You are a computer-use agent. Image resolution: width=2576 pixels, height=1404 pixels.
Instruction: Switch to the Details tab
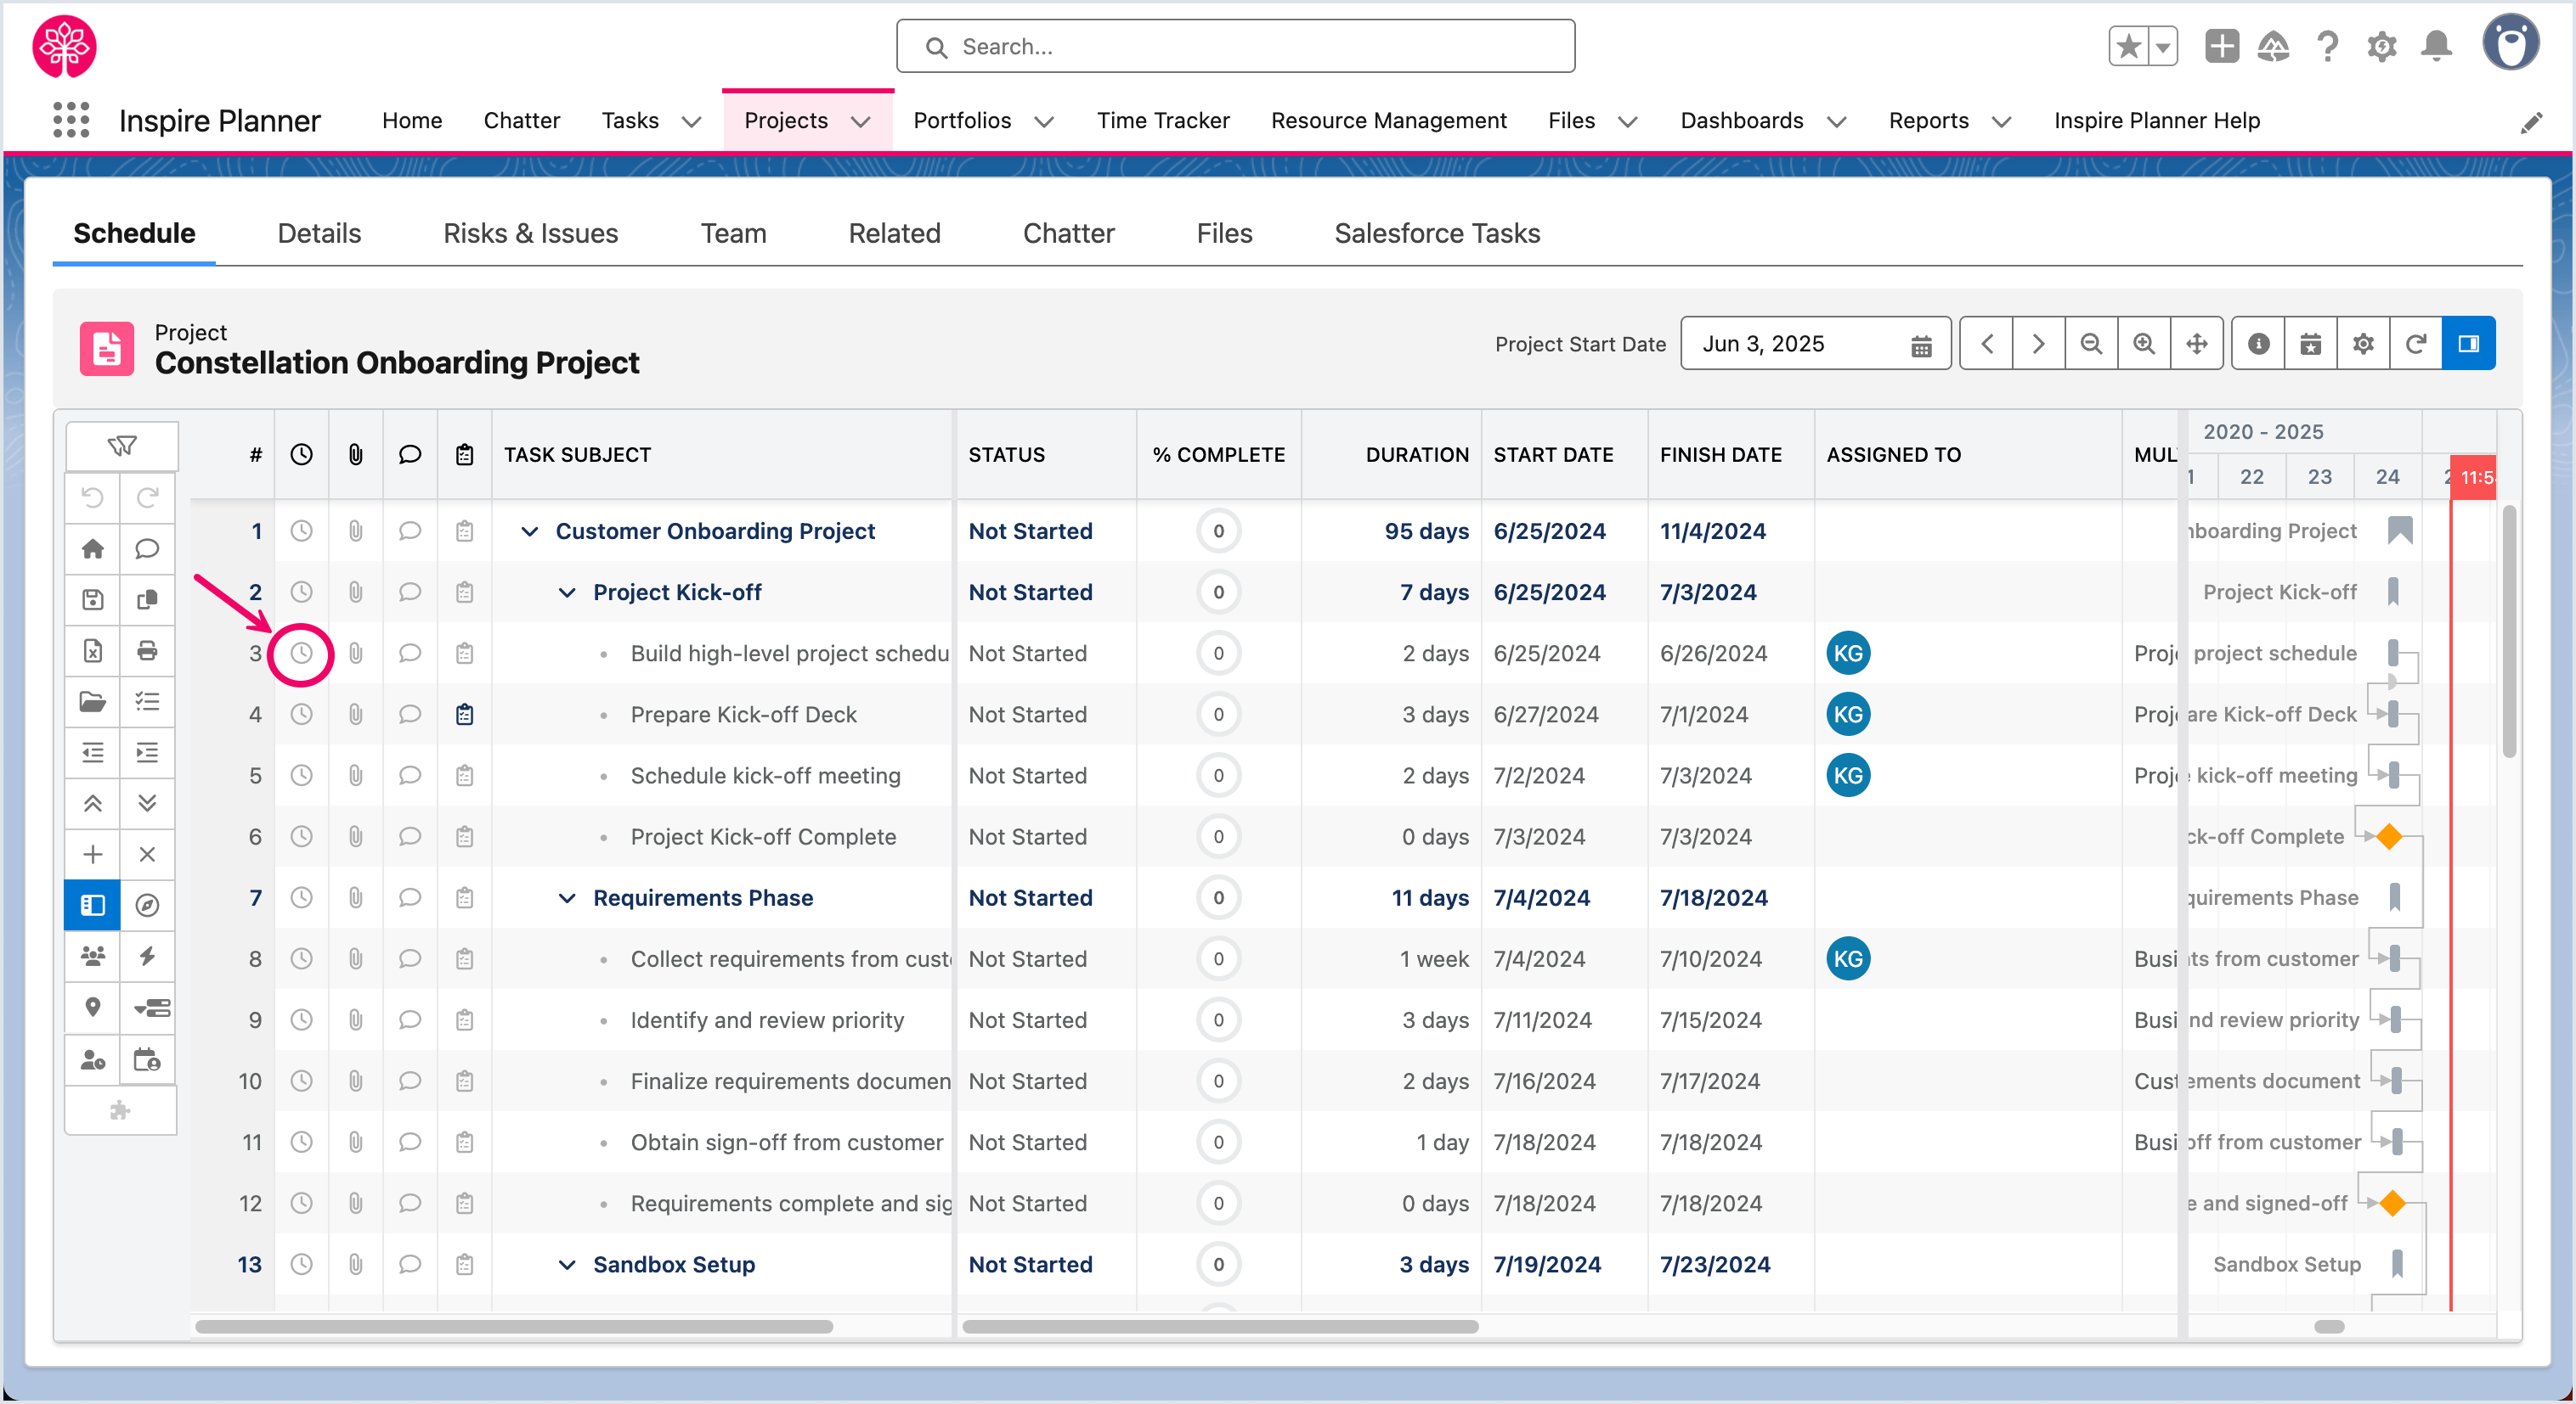(x=319, y=233)
